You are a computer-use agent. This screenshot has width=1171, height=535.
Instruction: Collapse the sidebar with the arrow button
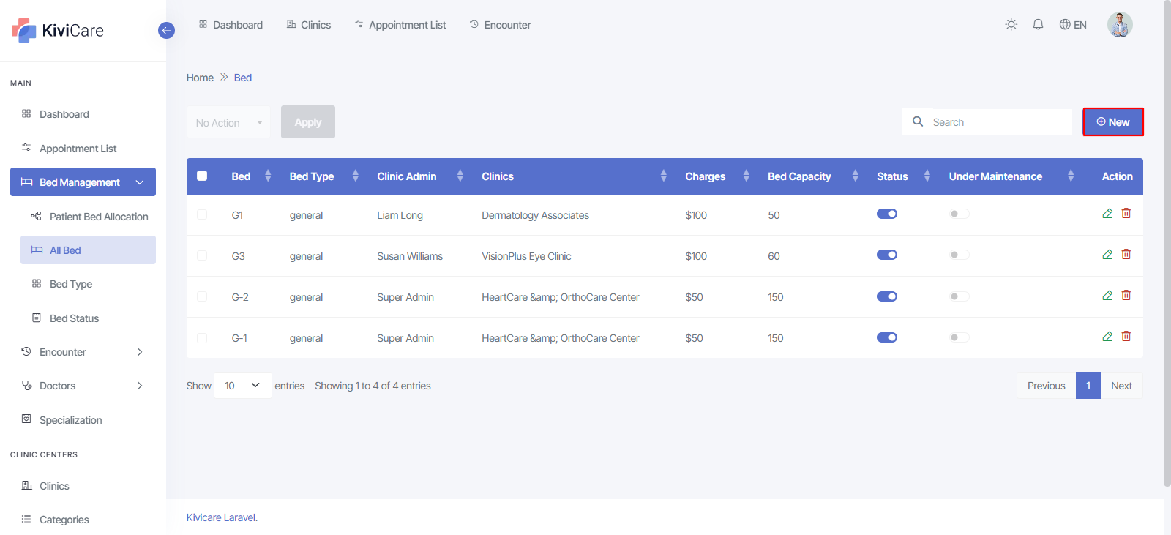point(166,31)
